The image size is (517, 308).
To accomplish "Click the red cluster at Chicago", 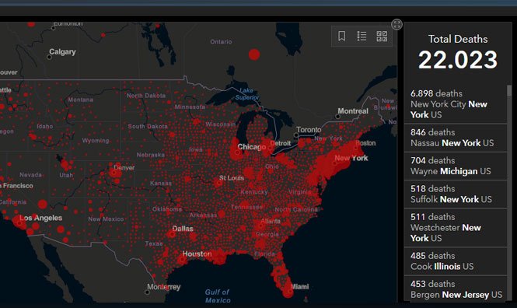I will pos(236,152).
